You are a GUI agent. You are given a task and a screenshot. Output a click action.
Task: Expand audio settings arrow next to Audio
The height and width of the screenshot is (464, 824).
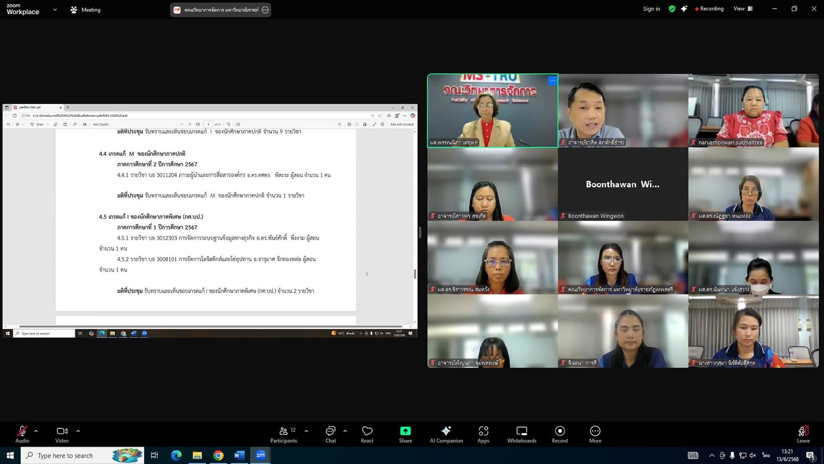point(36,431)
